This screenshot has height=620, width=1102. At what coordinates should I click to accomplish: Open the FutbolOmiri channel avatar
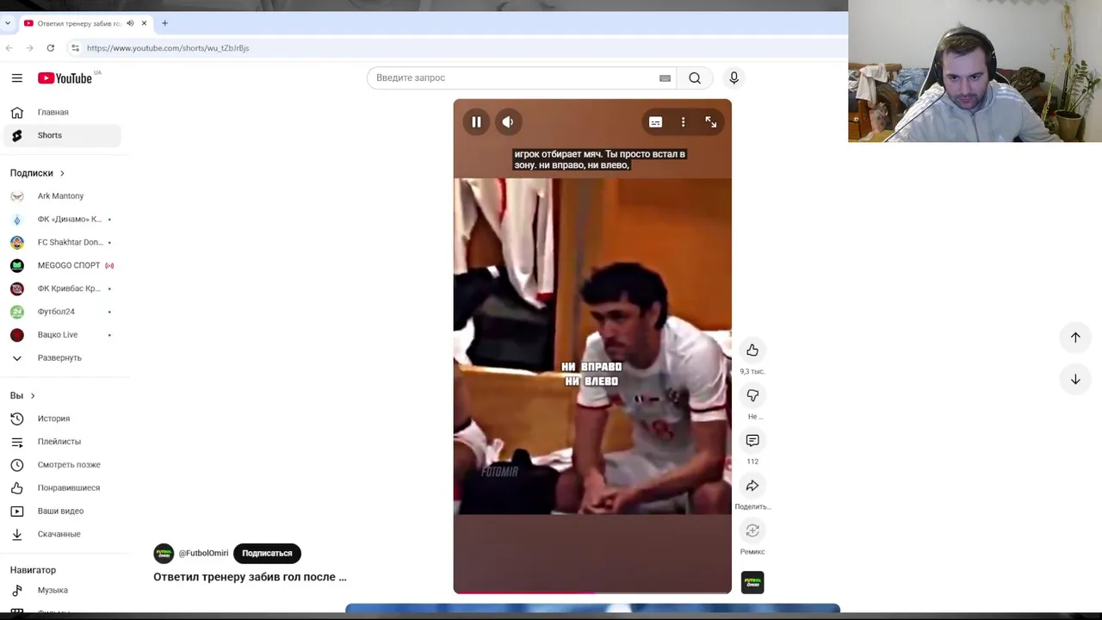coord(164,553)
